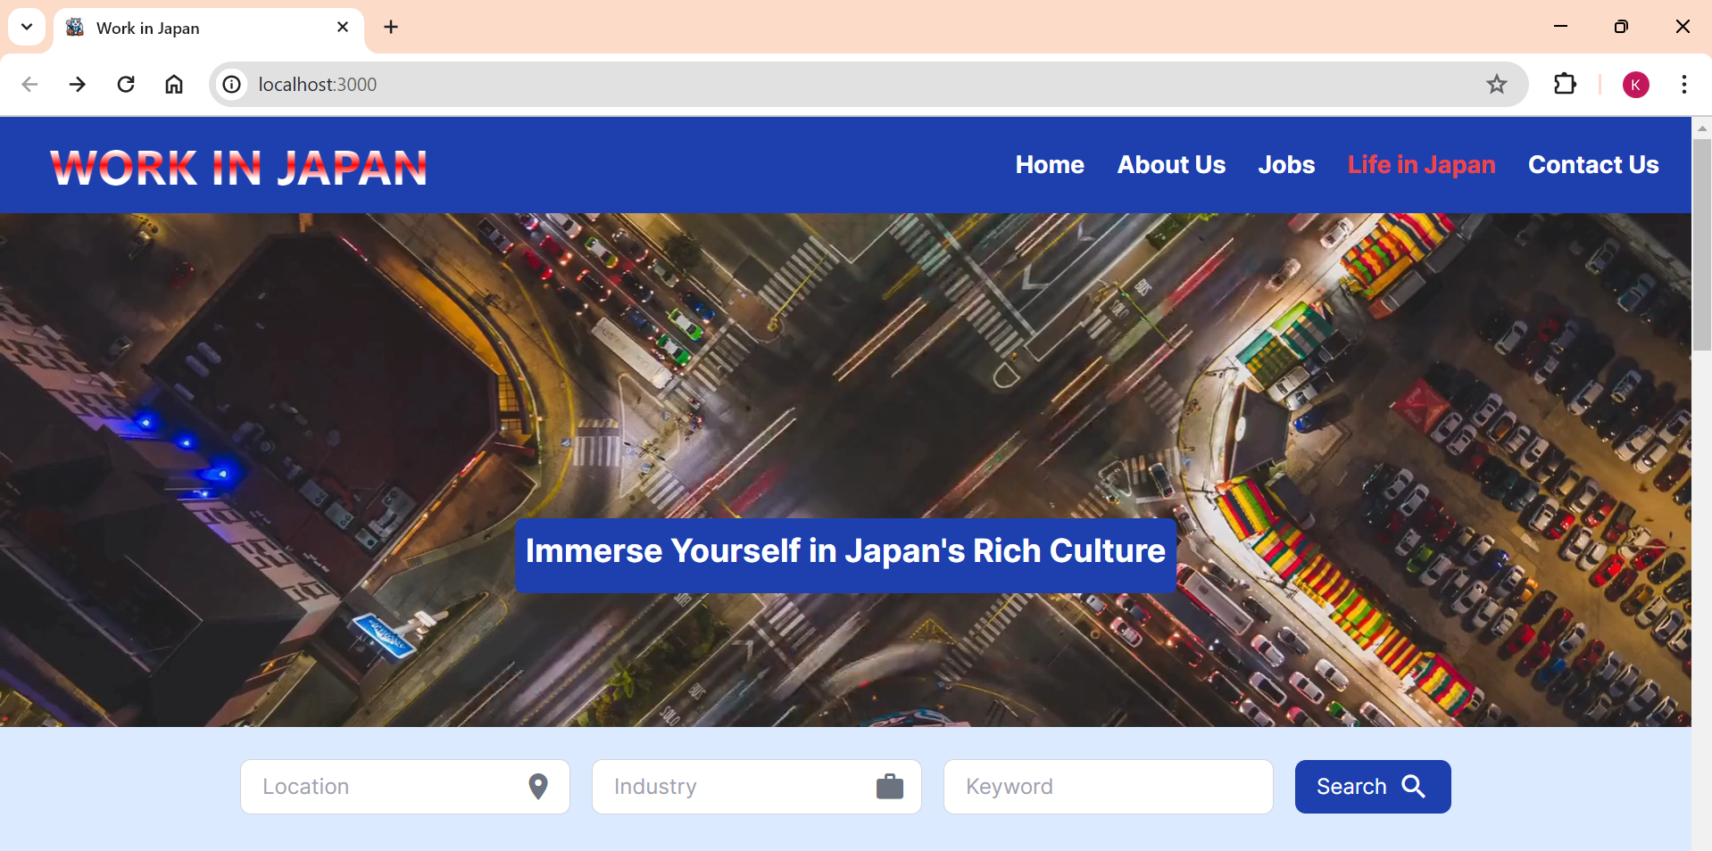Click the WORK IN JAPAN logo

tap(238, 168)
